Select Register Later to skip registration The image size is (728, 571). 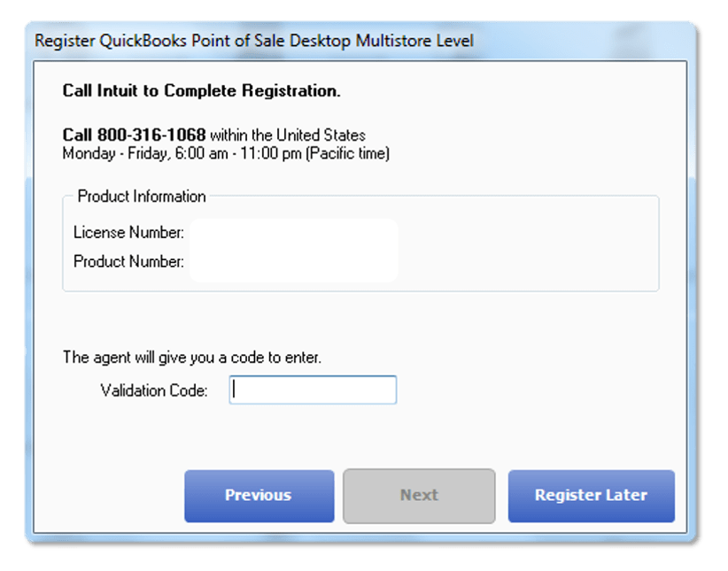(591, 496)
